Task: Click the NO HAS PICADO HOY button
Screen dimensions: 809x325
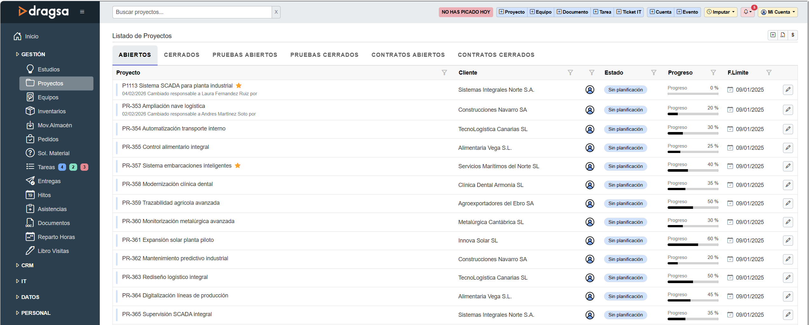Action: click(466, 12)
